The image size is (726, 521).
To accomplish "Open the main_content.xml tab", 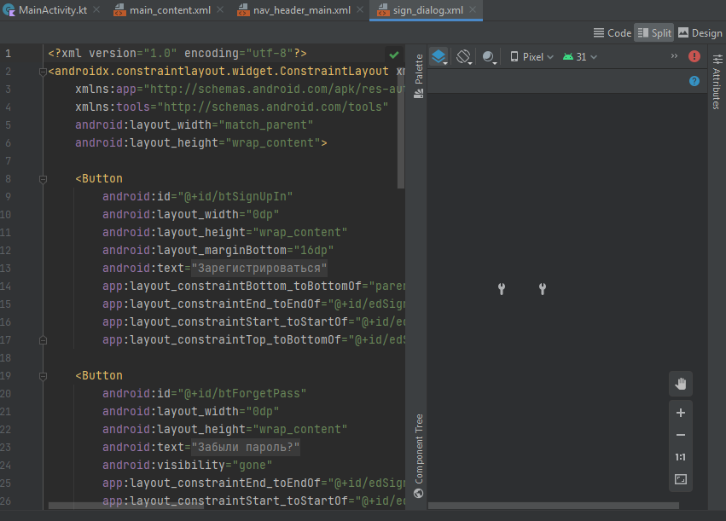I will pos(170,9).
